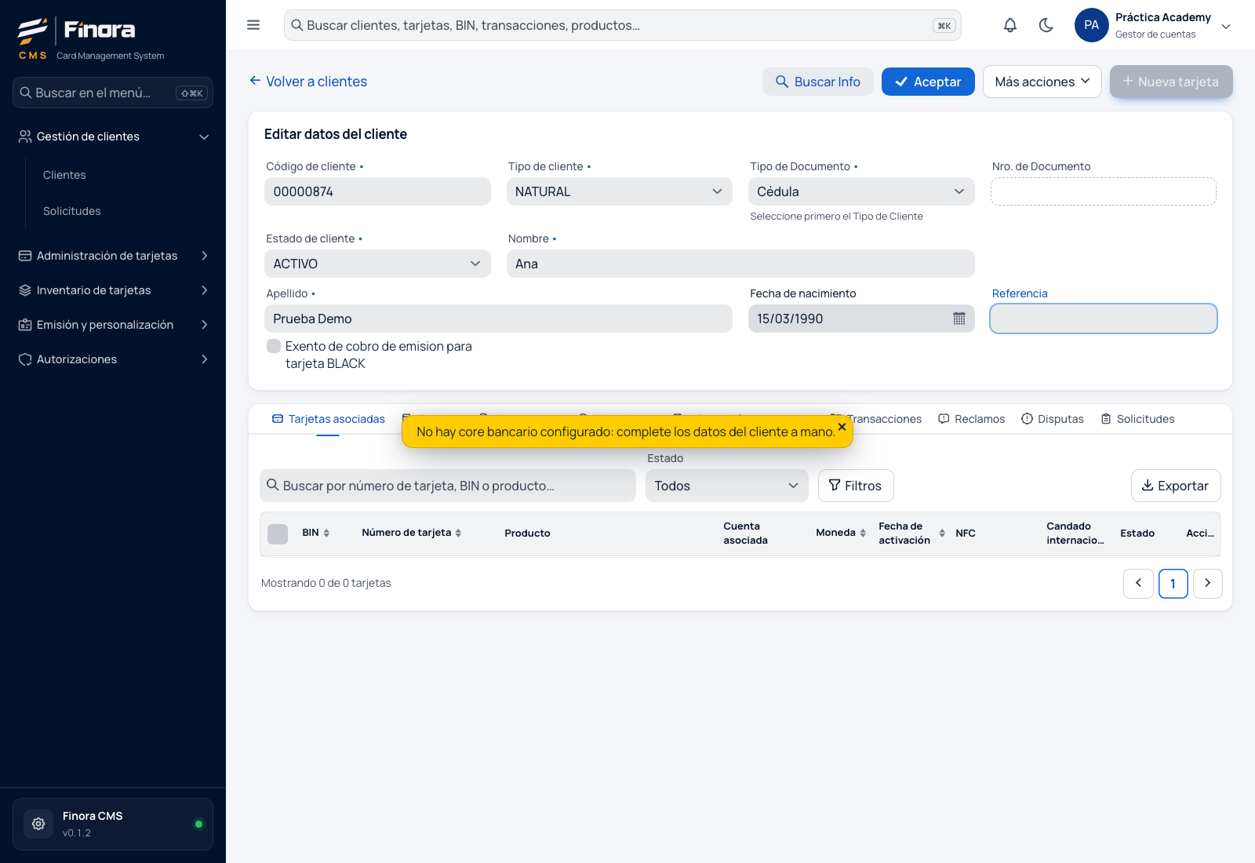The height and width of the screenshot is (863, 1255).
Task: Toggle the select-all cards checkbox
Action: (278, 534)
